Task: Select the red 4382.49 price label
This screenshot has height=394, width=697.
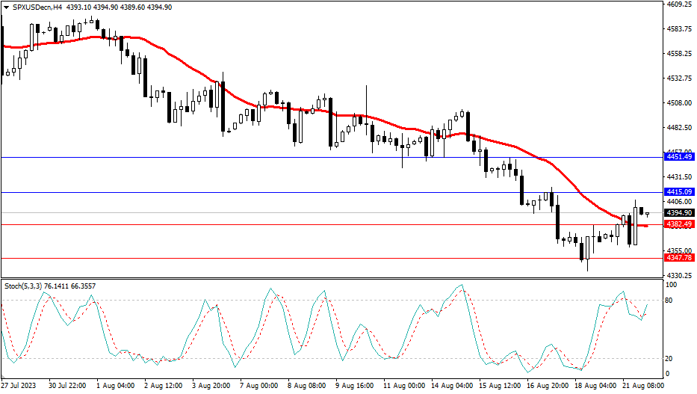Action: click(x=679, y=224)
